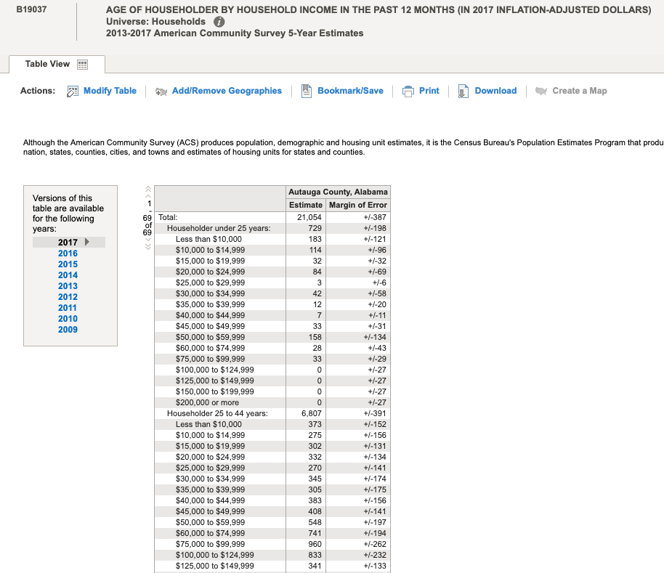664x573 pixels.
Task: Click the Estimate column header
Action: (305, 205)
